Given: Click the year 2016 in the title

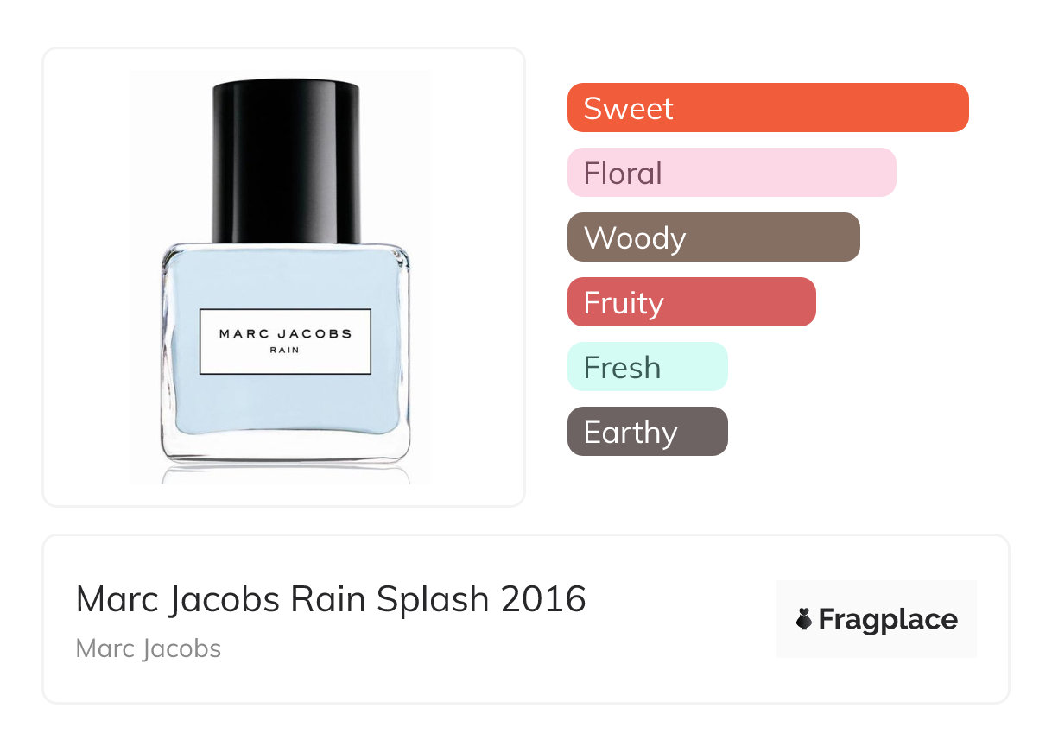Looking at the screenshot, I should point(543,599).
